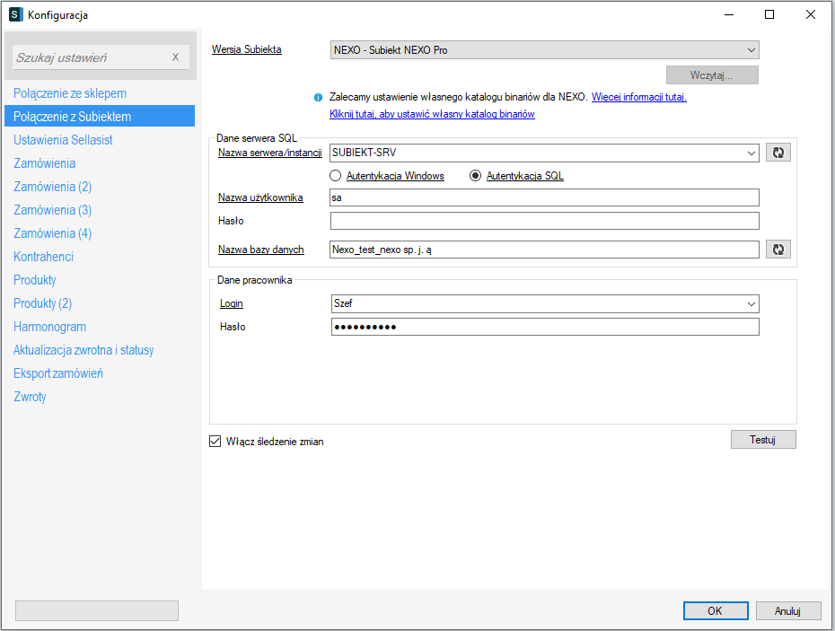Switch to Ustawienia Sellasist section

(x=63, y=140)
